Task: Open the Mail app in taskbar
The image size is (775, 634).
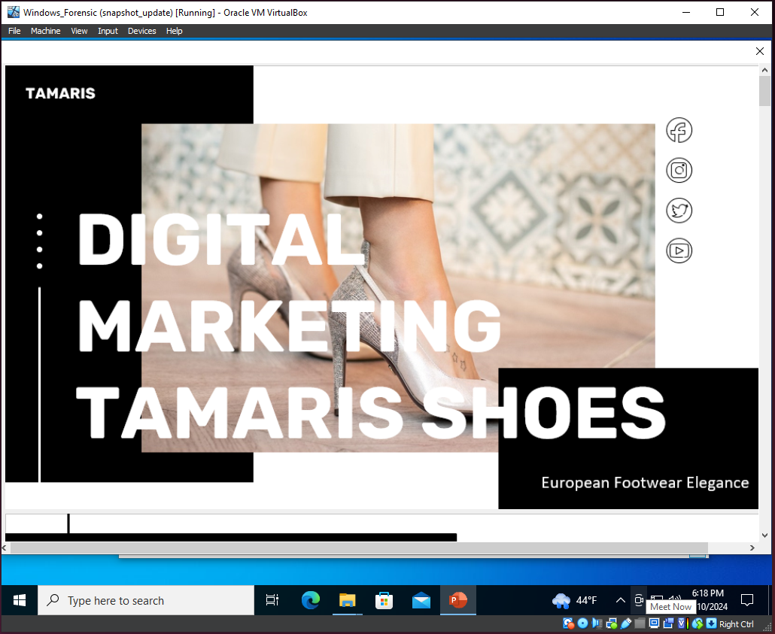Action: click(421, 600)
